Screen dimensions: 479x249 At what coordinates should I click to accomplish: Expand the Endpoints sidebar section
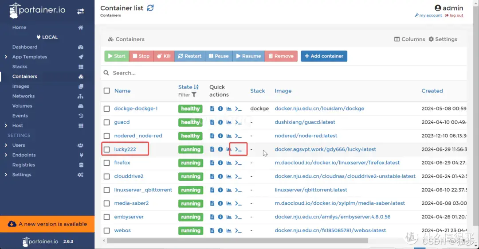point(6,155)
